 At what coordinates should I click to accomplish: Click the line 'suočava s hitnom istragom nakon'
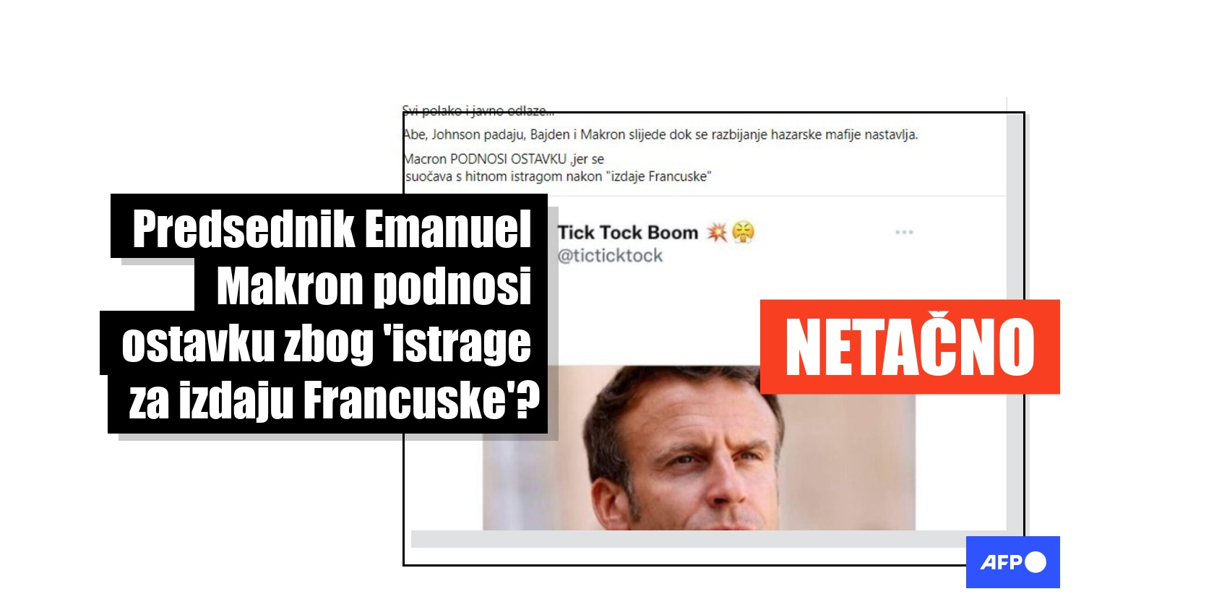click(504, 176)
